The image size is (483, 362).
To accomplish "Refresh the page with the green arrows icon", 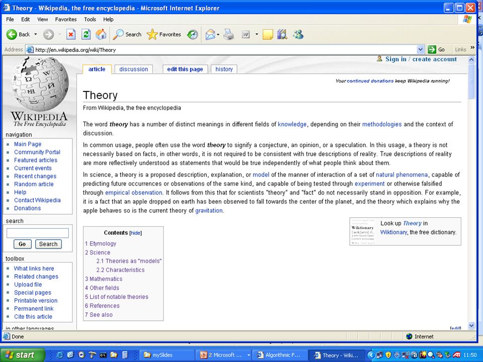I will 86,35.
